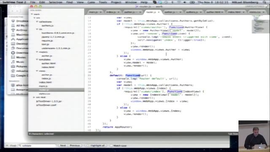
Task: Expand the src-test folder
Action: tap(34, 98)
